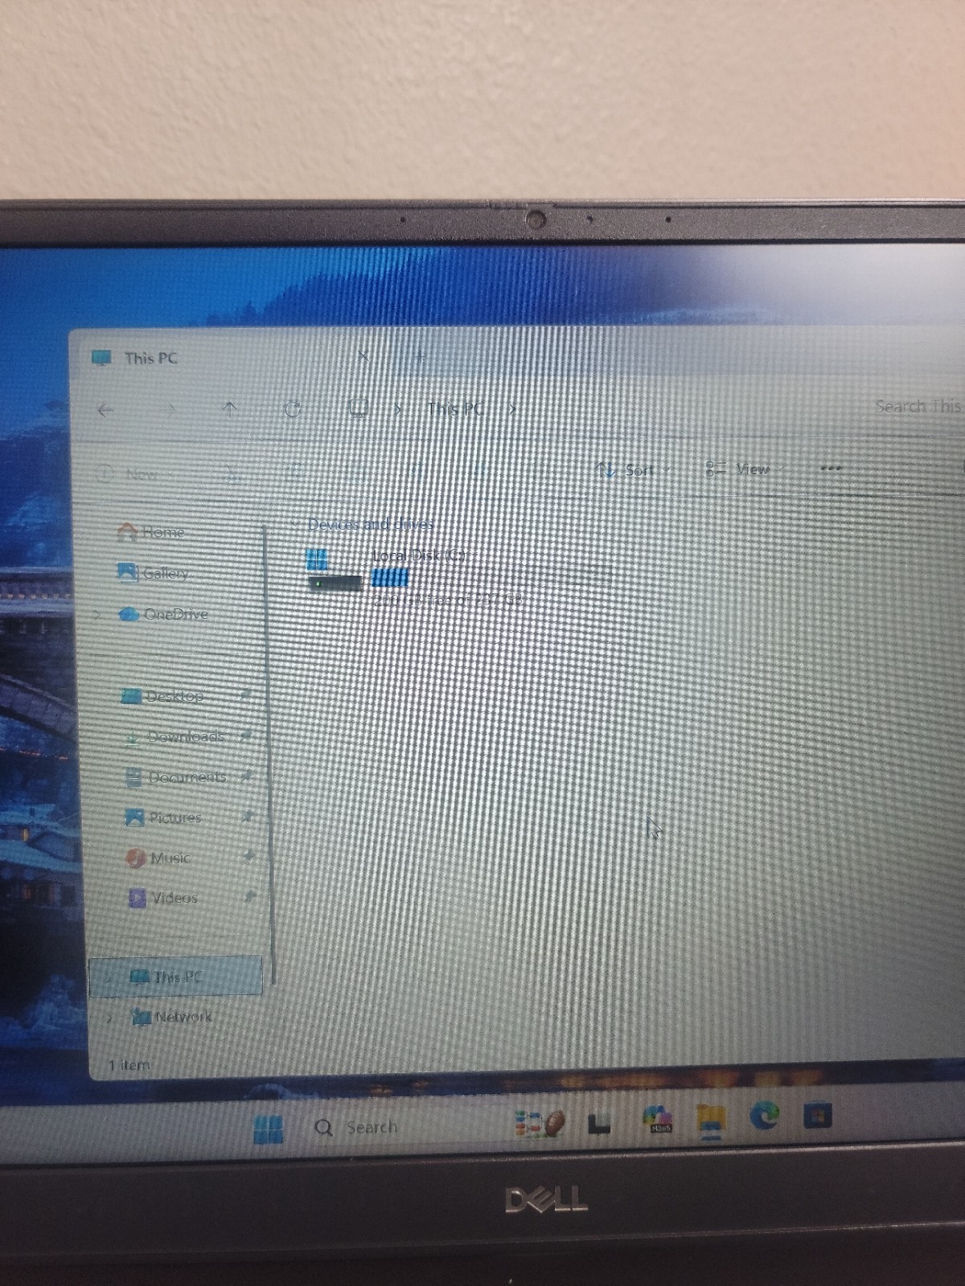Image resolution: width=965 pixels, height=1286 pixels.
Task: Open the Music quick access folder
Action: (x=158, y=858)
